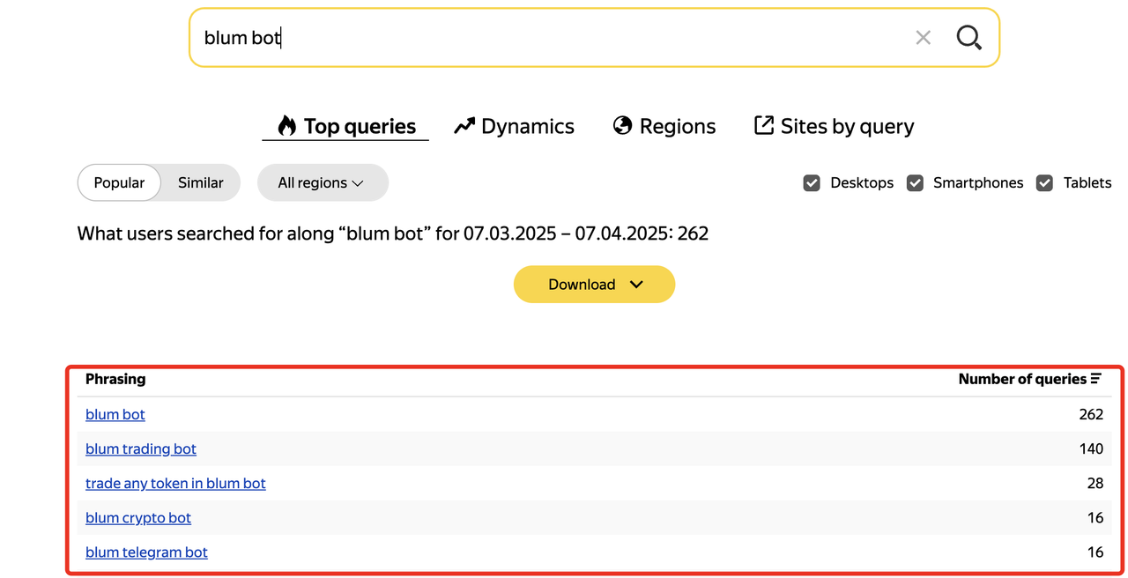Click the 'What users searched for' summary text

click(393, 233)
